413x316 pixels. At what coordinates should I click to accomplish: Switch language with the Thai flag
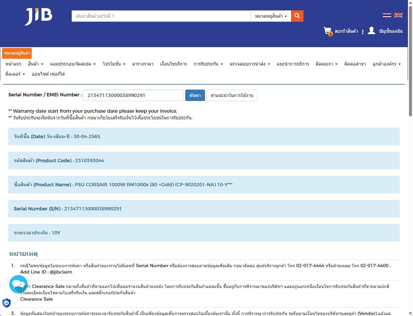[387, 15]
